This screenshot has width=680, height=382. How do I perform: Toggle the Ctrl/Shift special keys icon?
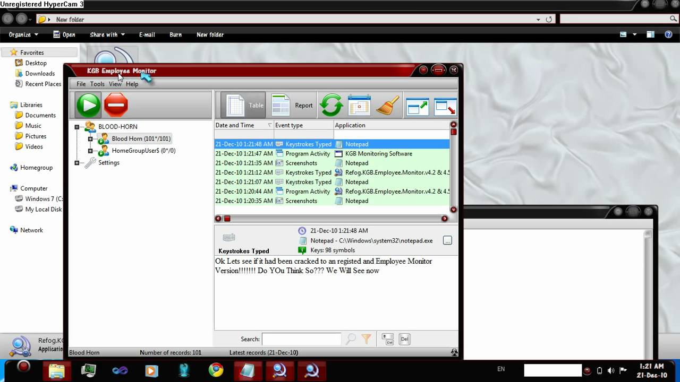(388, 339)
